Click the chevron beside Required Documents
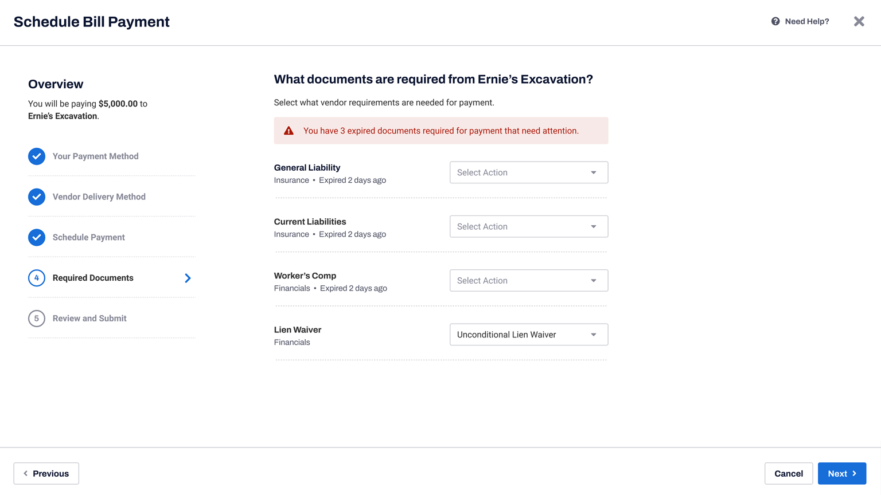This screenshot has width=881, height=495. pos(188,278)
